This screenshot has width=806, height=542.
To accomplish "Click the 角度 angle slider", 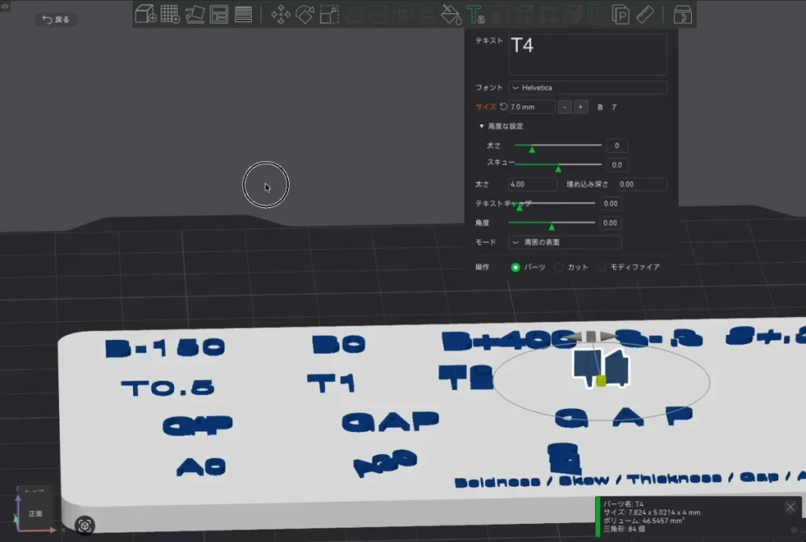I will click(552, 223).
